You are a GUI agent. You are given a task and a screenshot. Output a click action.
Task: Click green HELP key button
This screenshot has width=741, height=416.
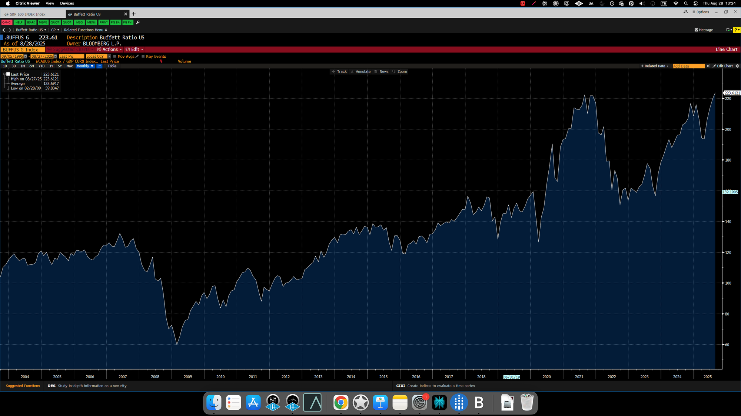click(19, 23)
